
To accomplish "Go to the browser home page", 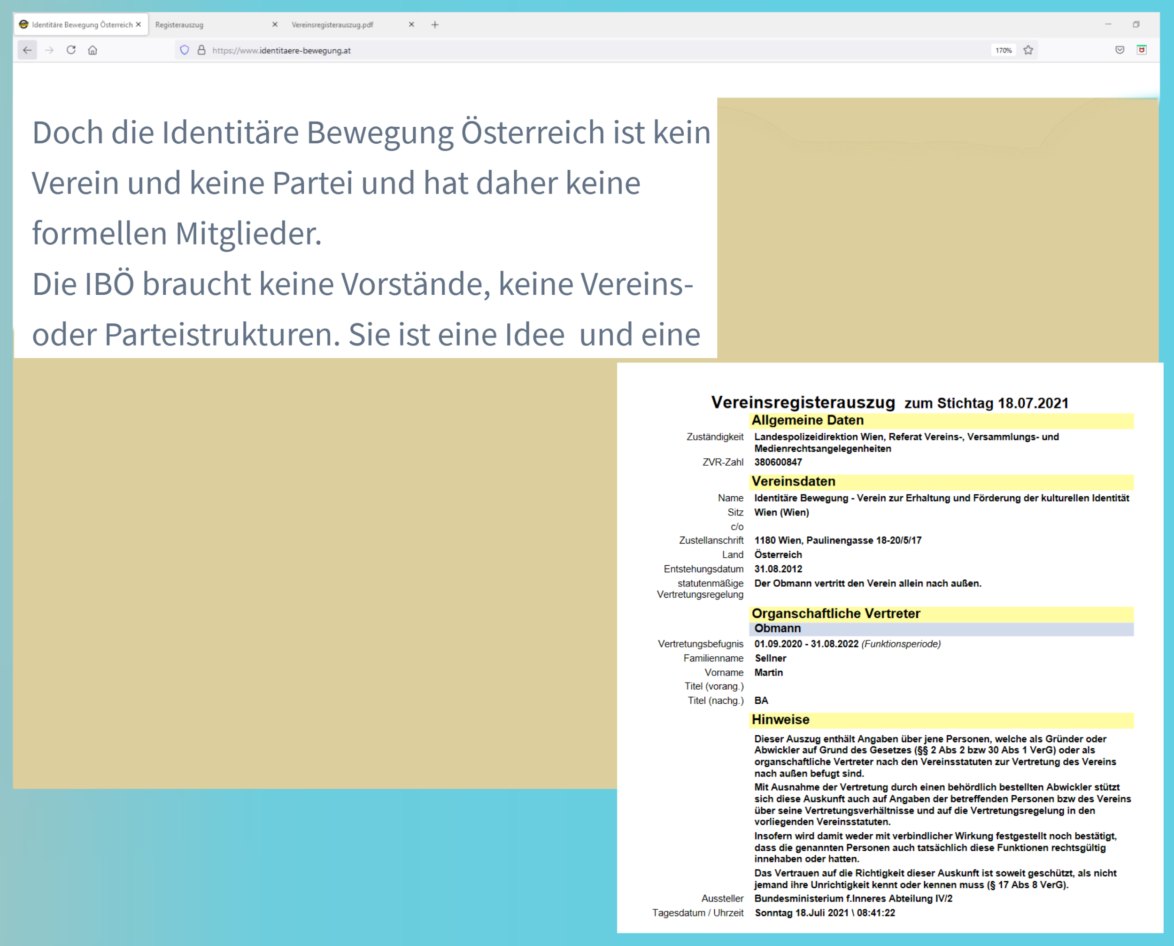I will coord(93,50).
